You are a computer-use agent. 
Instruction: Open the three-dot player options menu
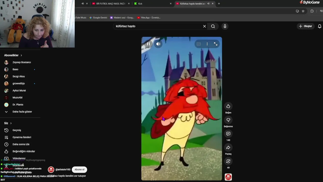207,44
